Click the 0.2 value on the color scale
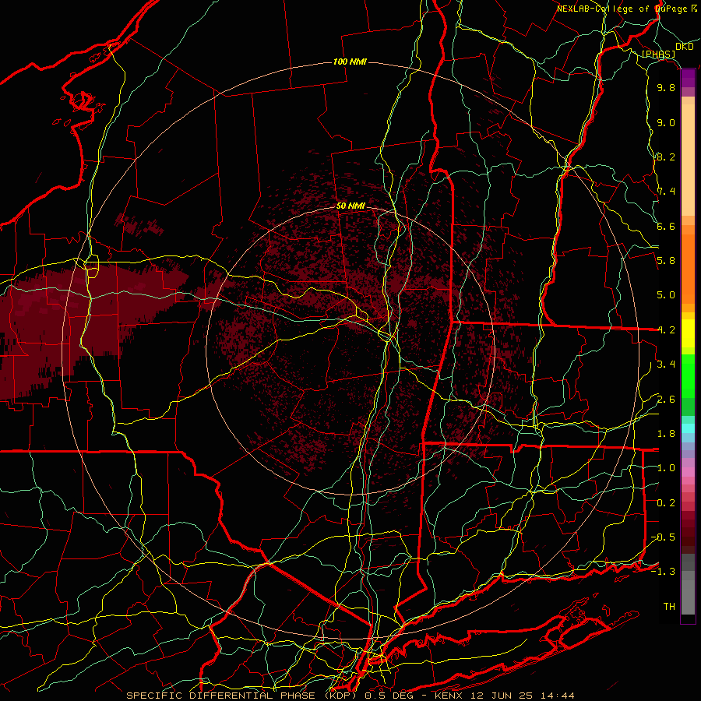The image size is (701, 701). pos(666,502)
